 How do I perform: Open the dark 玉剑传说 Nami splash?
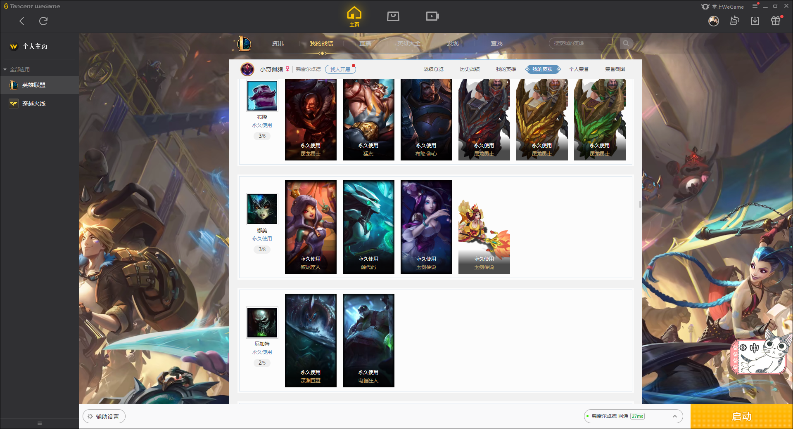click(426, 227)
